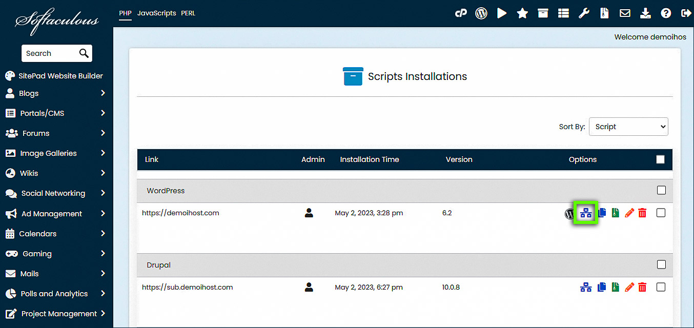Screen dimensions: 694x328
Task: Switch to the PERL tab
Action: [x=188, y=13]
